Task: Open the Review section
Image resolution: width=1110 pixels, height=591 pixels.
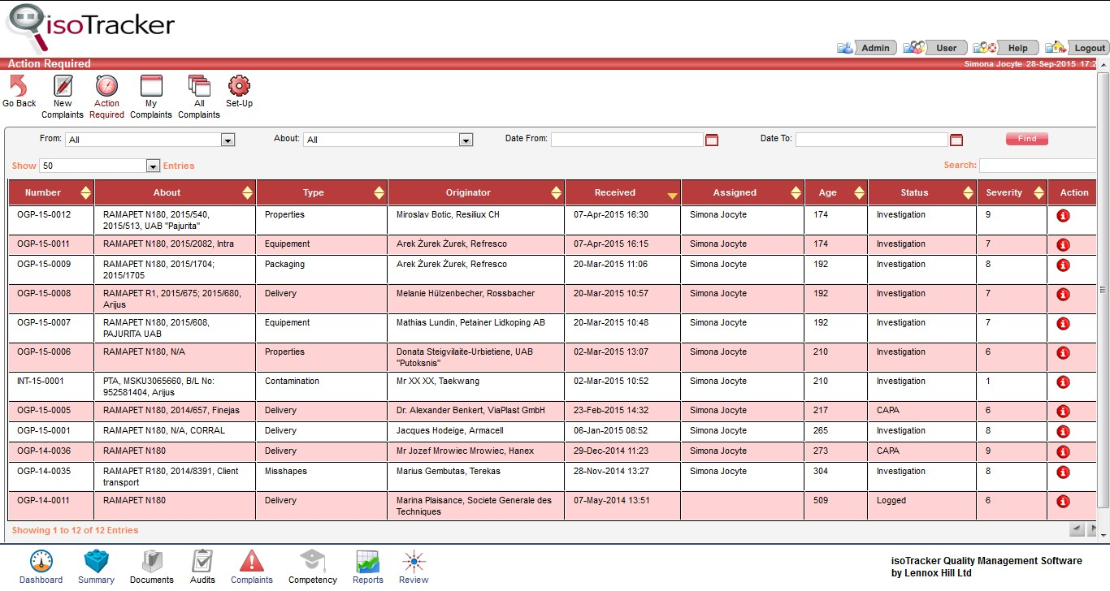Action: pos(413,564)
